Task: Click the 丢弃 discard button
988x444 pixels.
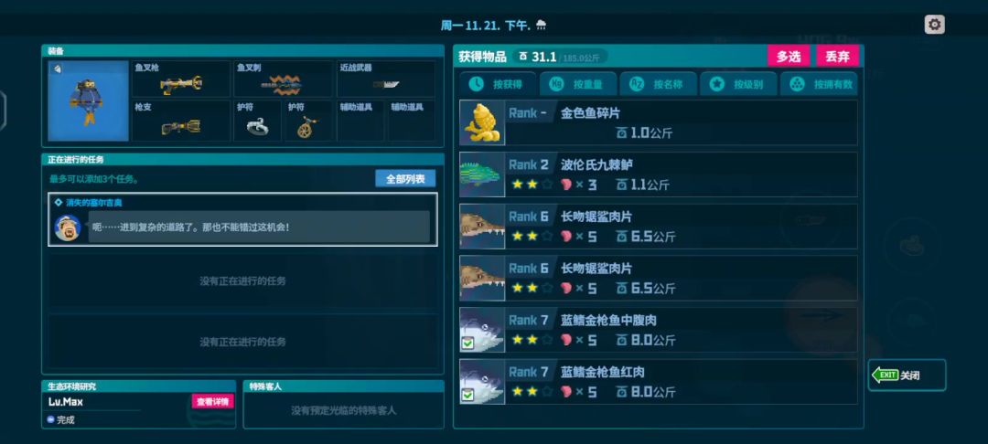Action: (837, 56)
